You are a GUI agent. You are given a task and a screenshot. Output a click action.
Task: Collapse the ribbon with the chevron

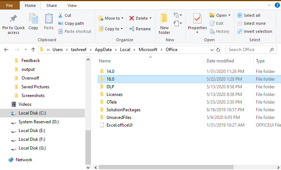pos(269,5)
